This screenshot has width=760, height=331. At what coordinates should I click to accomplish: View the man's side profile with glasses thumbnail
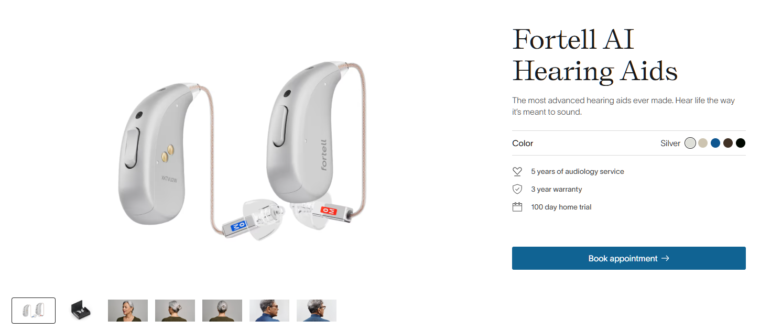[x=269, y=311]
